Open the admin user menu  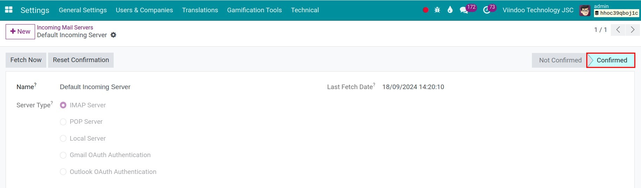coord(609,10)
